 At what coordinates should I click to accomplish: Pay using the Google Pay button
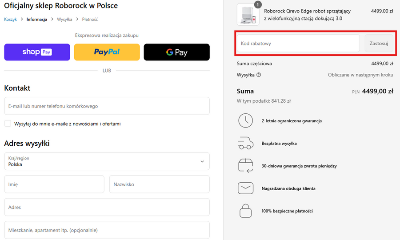click(x=176, y=52)
